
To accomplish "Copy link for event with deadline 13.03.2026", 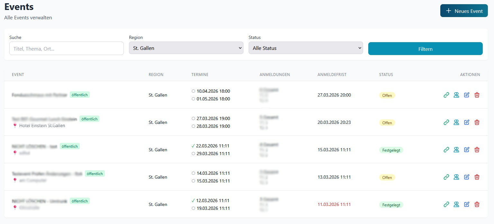I will (x=446, y=177).
